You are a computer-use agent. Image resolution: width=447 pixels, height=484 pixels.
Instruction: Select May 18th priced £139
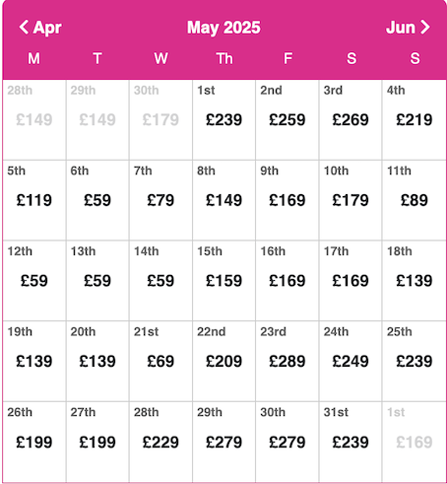tap(414, 281)
